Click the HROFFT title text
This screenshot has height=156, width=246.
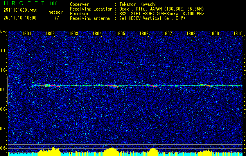pyautogui.click(x=24, y=3)
